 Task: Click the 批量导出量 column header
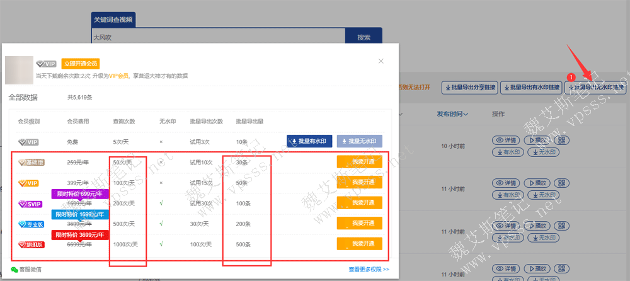pyautogui.click(x=249, y=122)
